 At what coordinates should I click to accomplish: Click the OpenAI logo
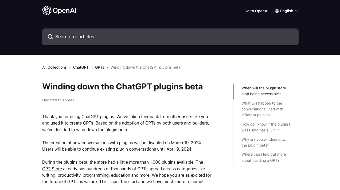[59, 10]
